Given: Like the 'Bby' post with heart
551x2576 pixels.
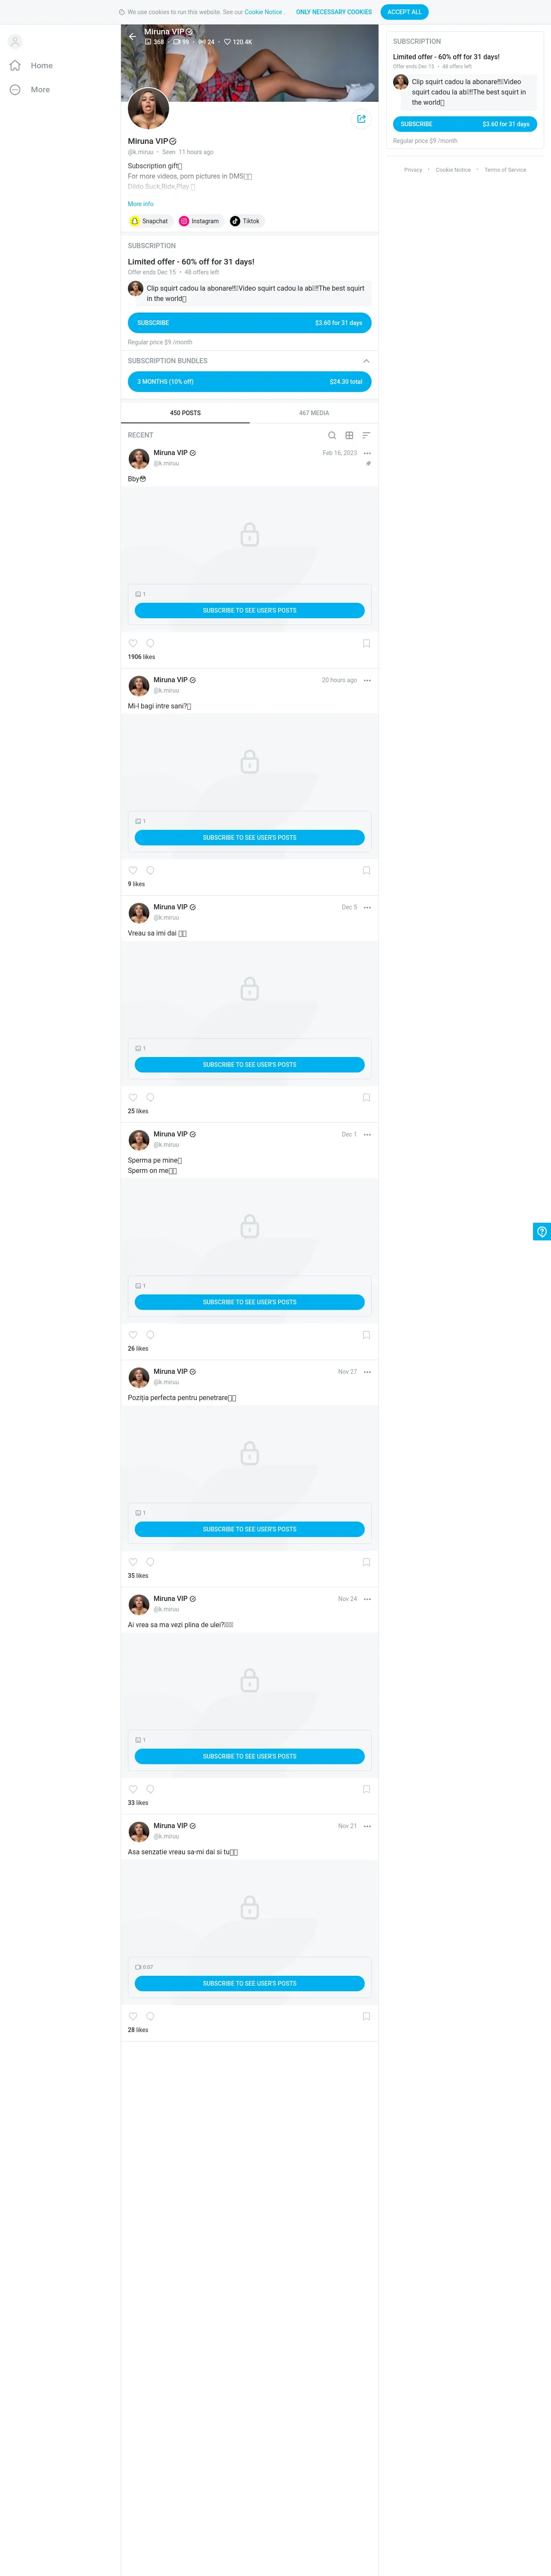Looking at the screenshot, I should [133, 643].
